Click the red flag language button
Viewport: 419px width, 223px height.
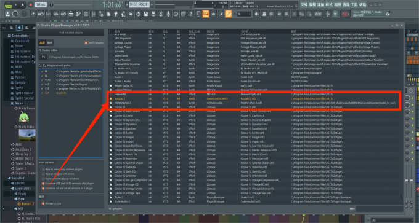(345, 14)
